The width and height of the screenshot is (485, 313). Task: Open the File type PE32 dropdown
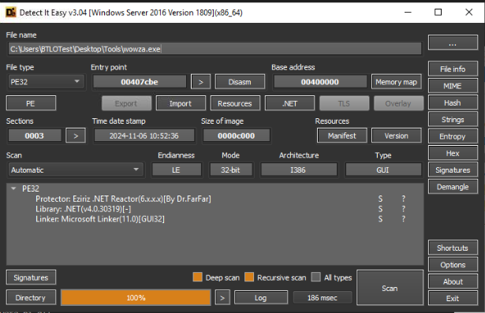[x=46, y=82]
